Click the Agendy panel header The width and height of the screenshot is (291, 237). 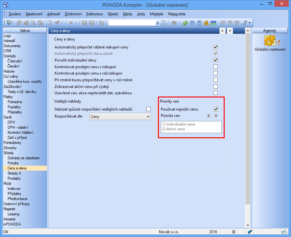[x=270, y=31]
